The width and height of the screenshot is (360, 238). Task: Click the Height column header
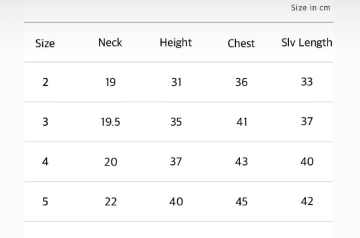tap(176, 43)
